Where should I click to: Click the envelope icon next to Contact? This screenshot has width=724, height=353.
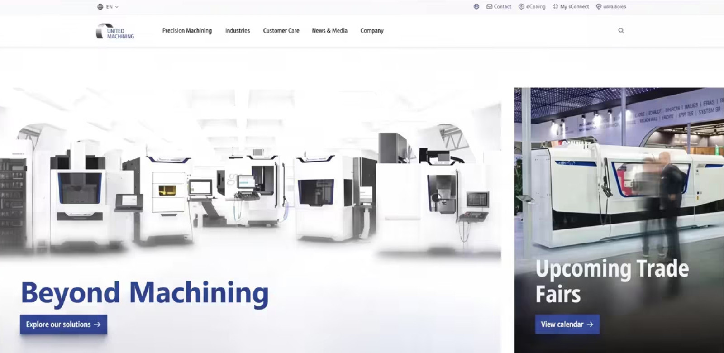tap(489, 7)
